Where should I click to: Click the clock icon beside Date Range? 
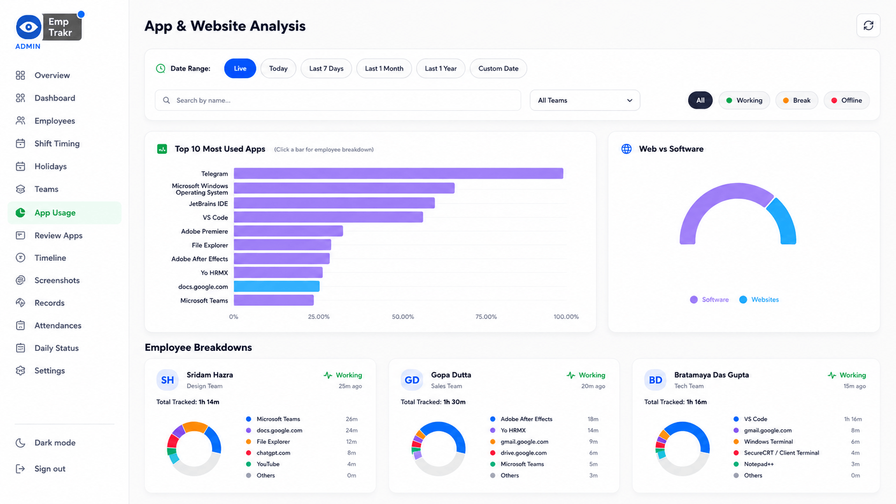pyautogui.click(x=160, y=69)
